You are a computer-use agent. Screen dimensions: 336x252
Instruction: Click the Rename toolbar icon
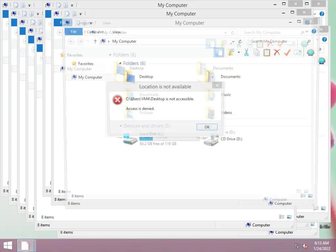pos(298,52)
